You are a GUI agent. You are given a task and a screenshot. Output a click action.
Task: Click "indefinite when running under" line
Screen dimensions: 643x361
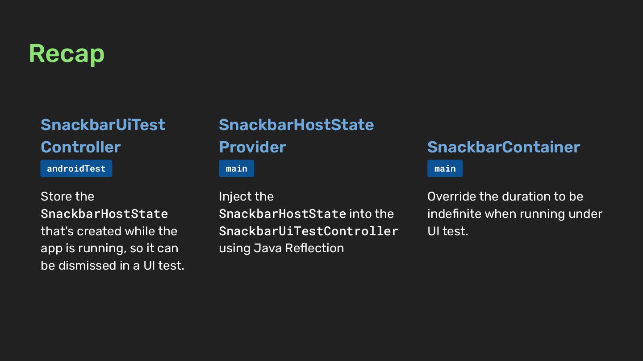click(x=515, y=214)
